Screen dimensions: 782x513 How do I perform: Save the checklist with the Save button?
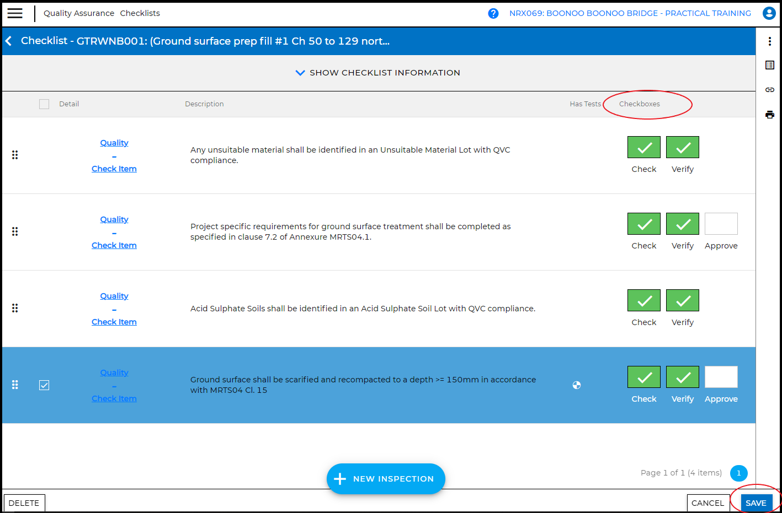(x=756, y=503)
